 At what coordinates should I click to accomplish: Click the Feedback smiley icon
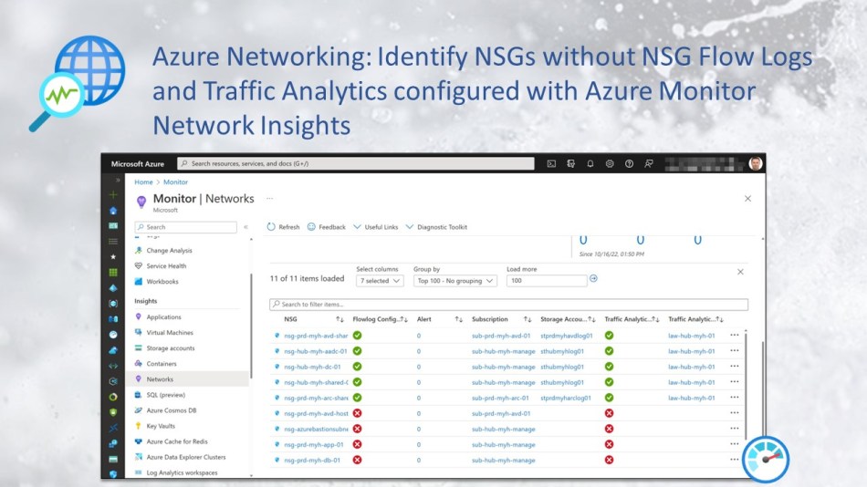coord(311,227)
